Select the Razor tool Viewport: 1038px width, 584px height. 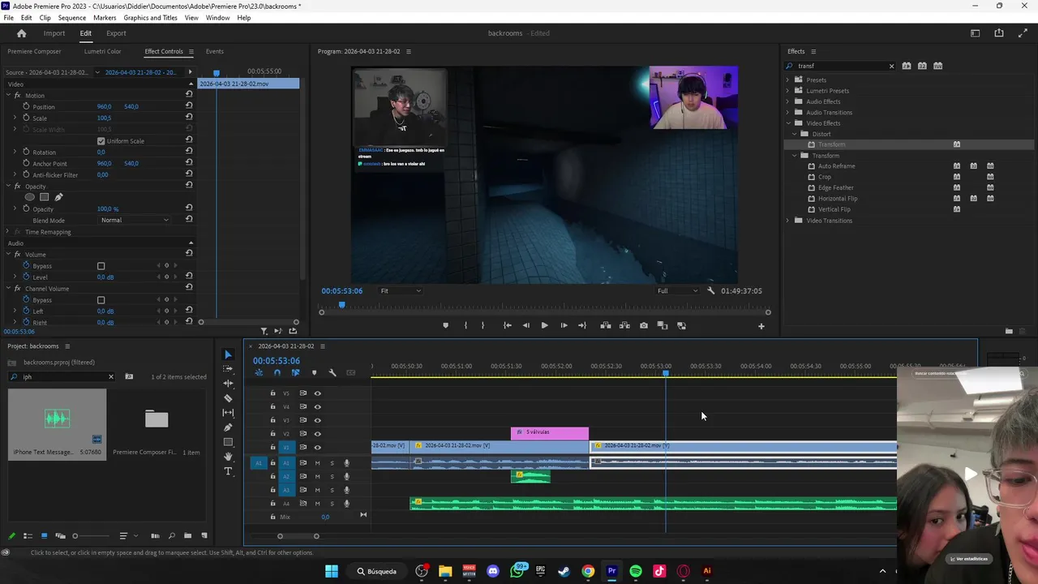coord(228,398)
